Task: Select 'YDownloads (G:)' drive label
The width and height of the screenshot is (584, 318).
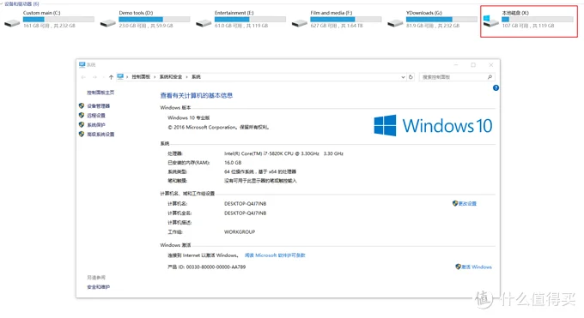Action: pos(424,13)
